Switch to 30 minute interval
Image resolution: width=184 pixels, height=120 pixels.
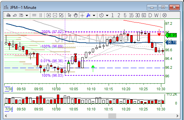tap(137, 15)
